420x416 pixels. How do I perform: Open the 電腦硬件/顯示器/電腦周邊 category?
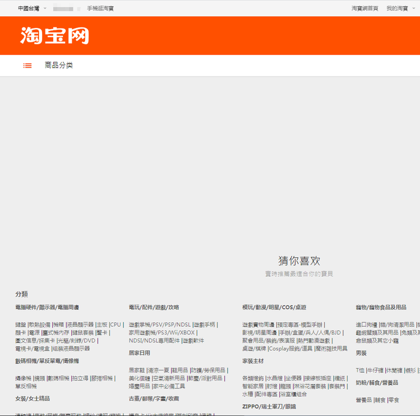[47, 308]
